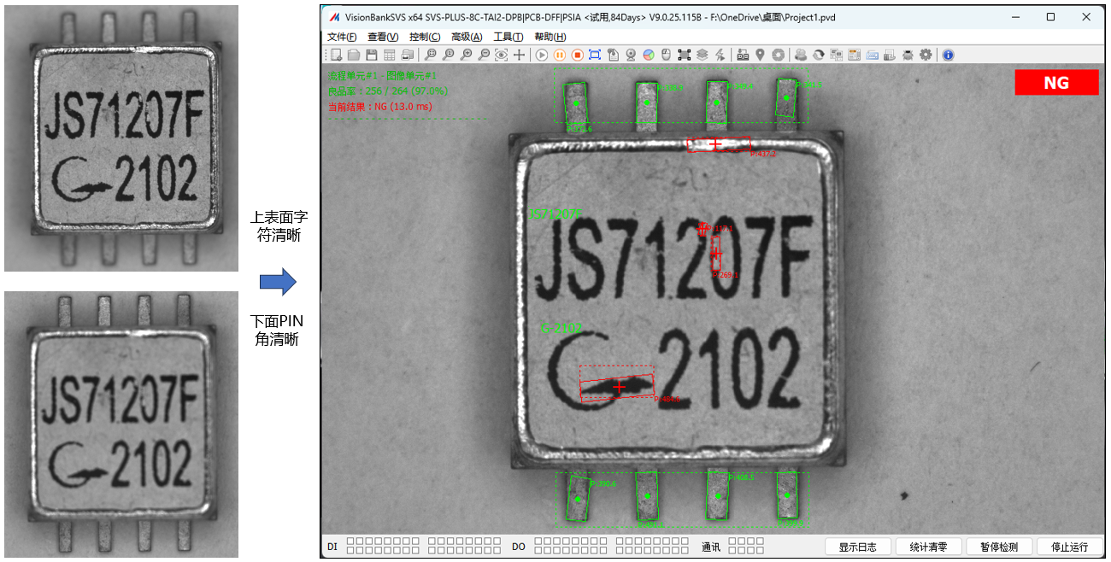Image resolution: width=1111 pixels, height=562 pixels.
Task: Click the colored pie chart icon
Action: point(649,55)
